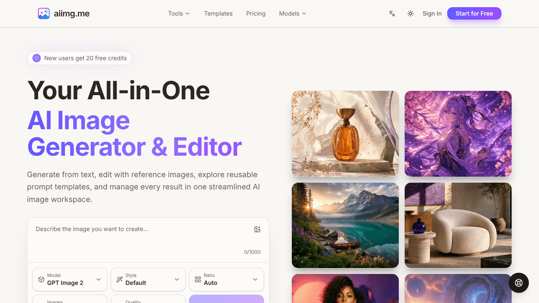Open the mountain lake sample image
Screen dimensions: 539x303
click(345, 226)
